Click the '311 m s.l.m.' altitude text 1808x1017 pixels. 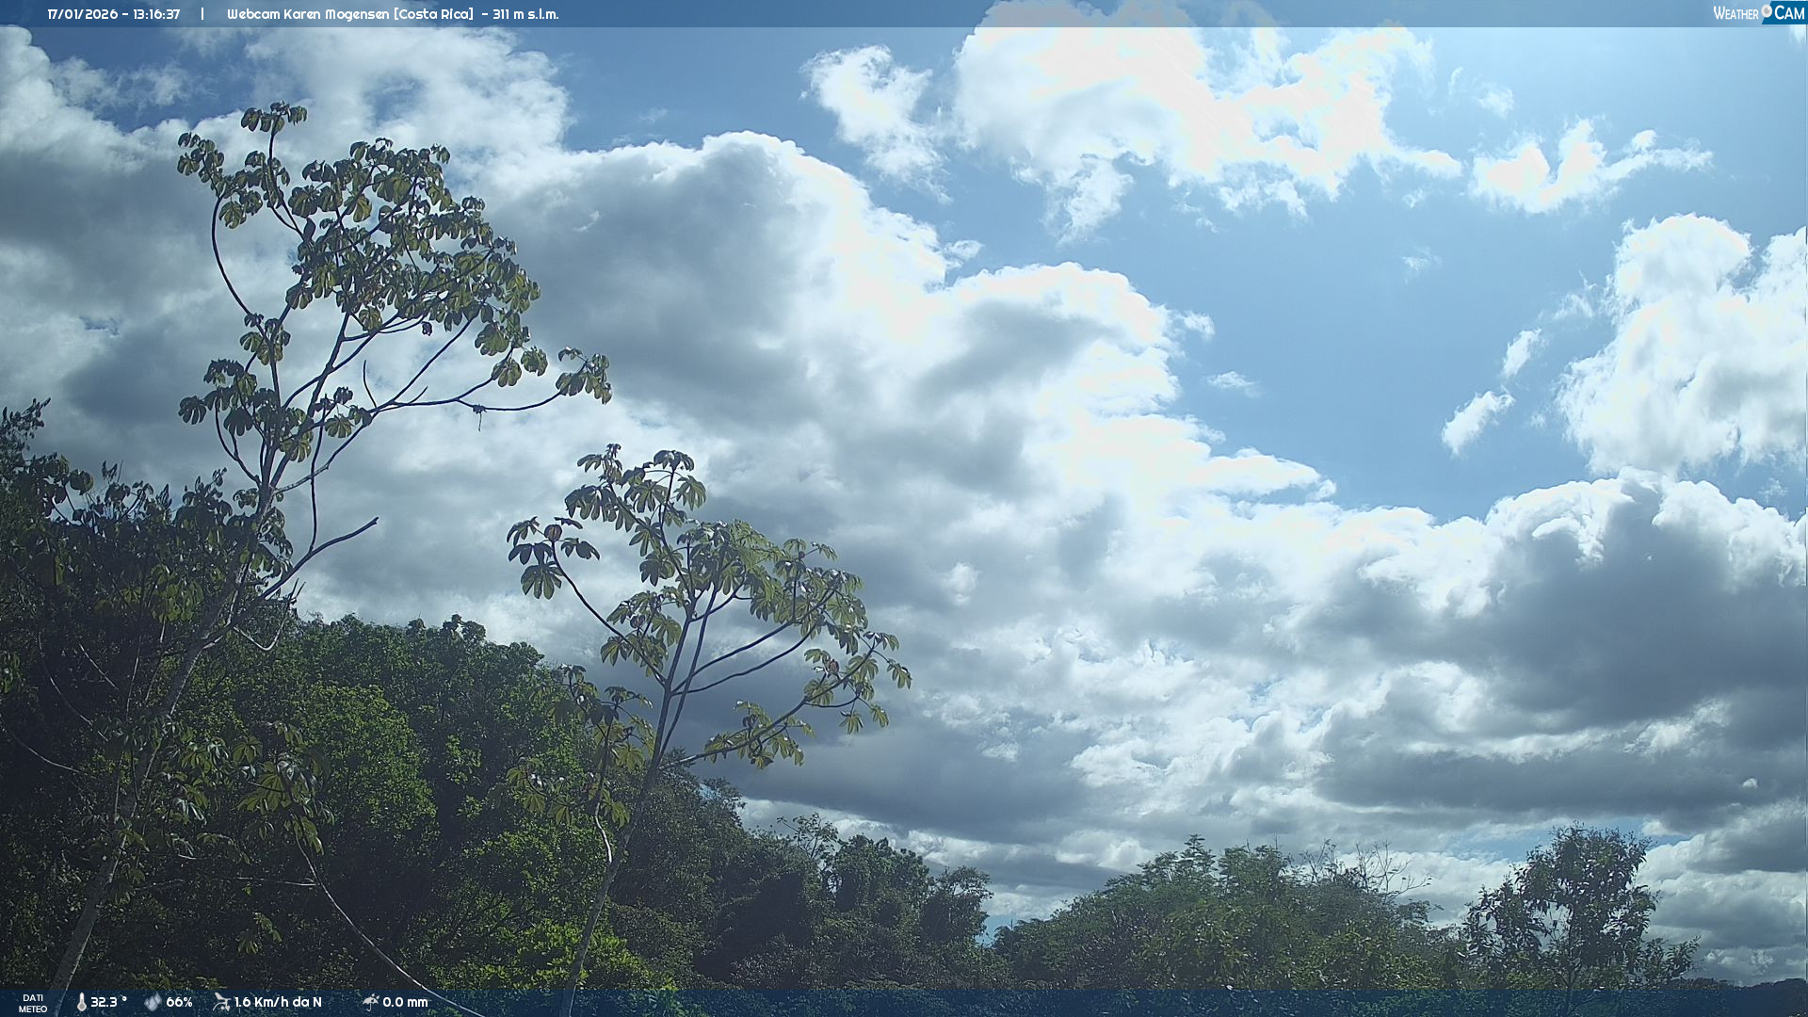(525, 14)
